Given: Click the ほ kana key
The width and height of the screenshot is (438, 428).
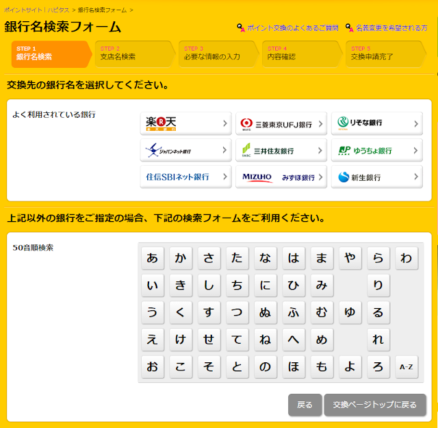Looking at the screenshot, I should coord(294,367).
